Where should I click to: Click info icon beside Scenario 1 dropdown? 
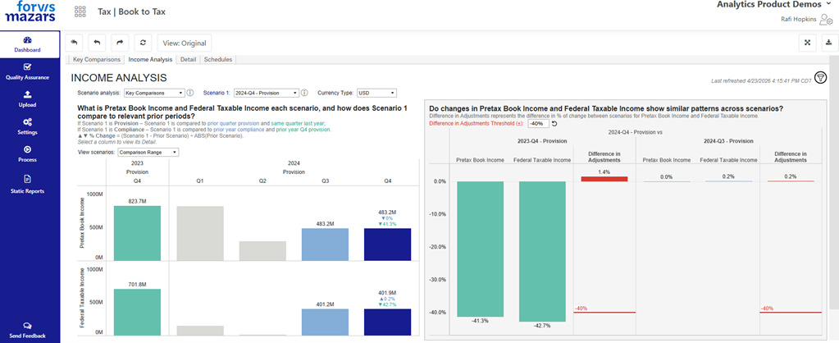coord(304,93)
